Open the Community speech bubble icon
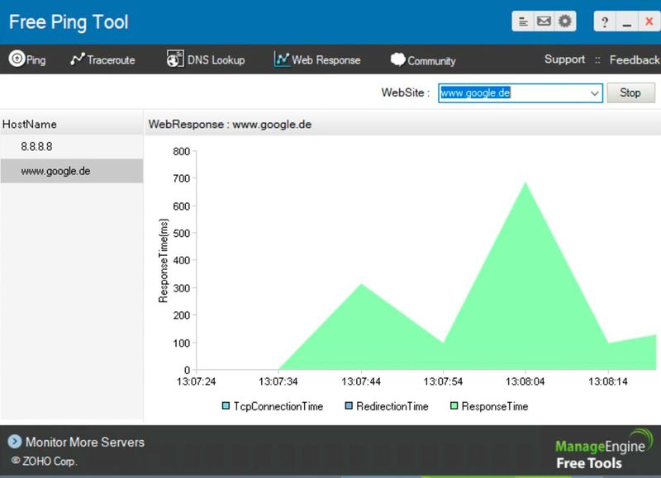This screenshot has height=478, width=661. pyautogui.click(x=400, y=59)
